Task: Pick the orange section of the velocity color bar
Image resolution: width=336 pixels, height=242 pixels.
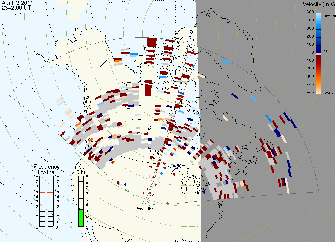Action: (x=319, y=82)
